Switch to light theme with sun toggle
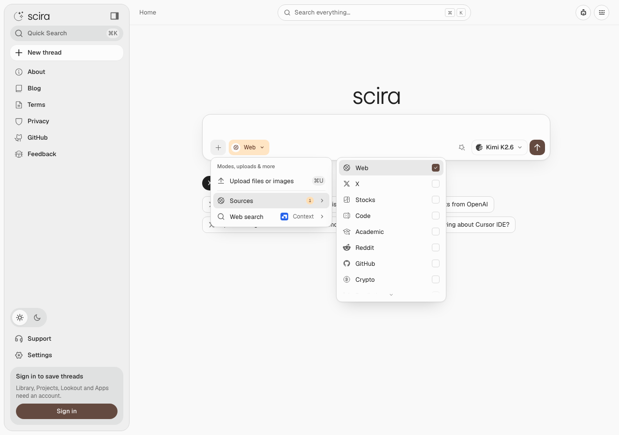This screenshot has width=619, height=435. tap(20, 318)
